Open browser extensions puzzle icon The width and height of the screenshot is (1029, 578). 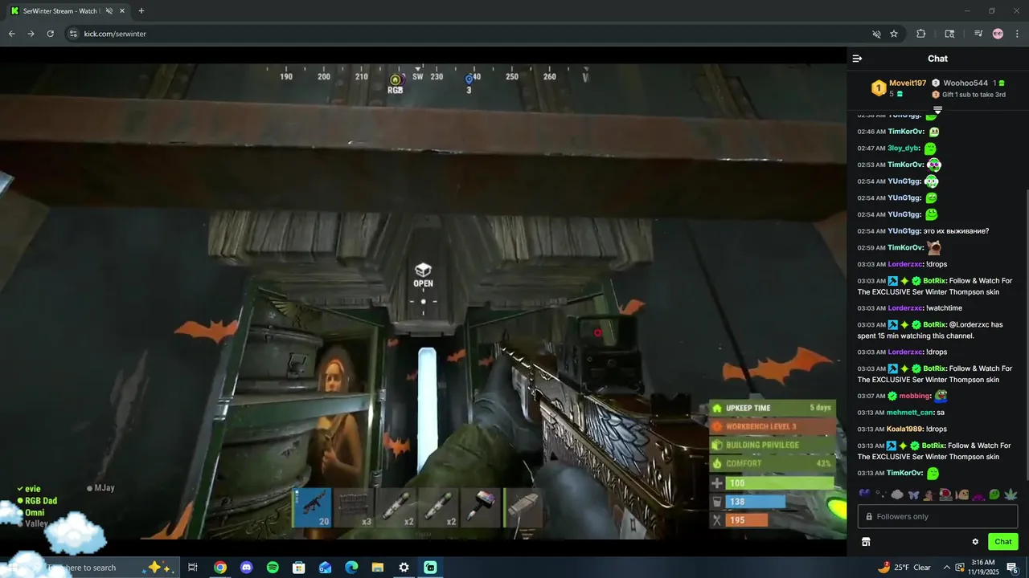tap(921, 34)
